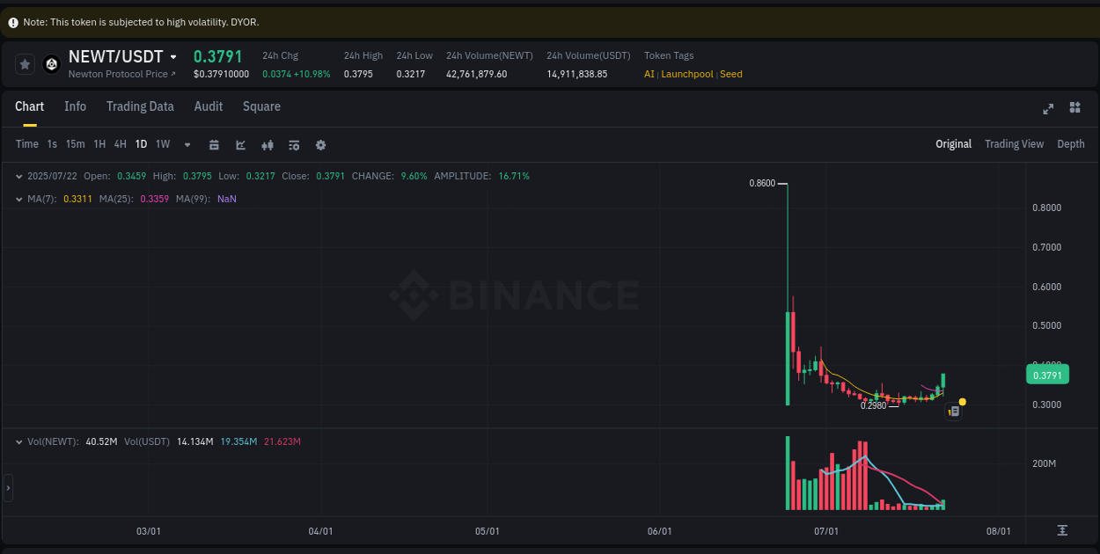Toggle the Vol(NEWT) volume pane display
The height and width of the screenshot is (554, 1100).
click(x=19, y=441)
